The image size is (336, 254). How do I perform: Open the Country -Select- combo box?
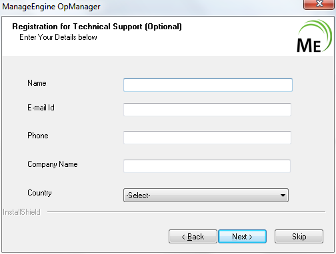pos(206,195)
